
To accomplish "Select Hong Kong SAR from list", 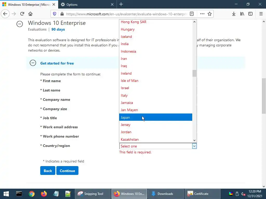I will pyautogui.click(x=156, y=22).
